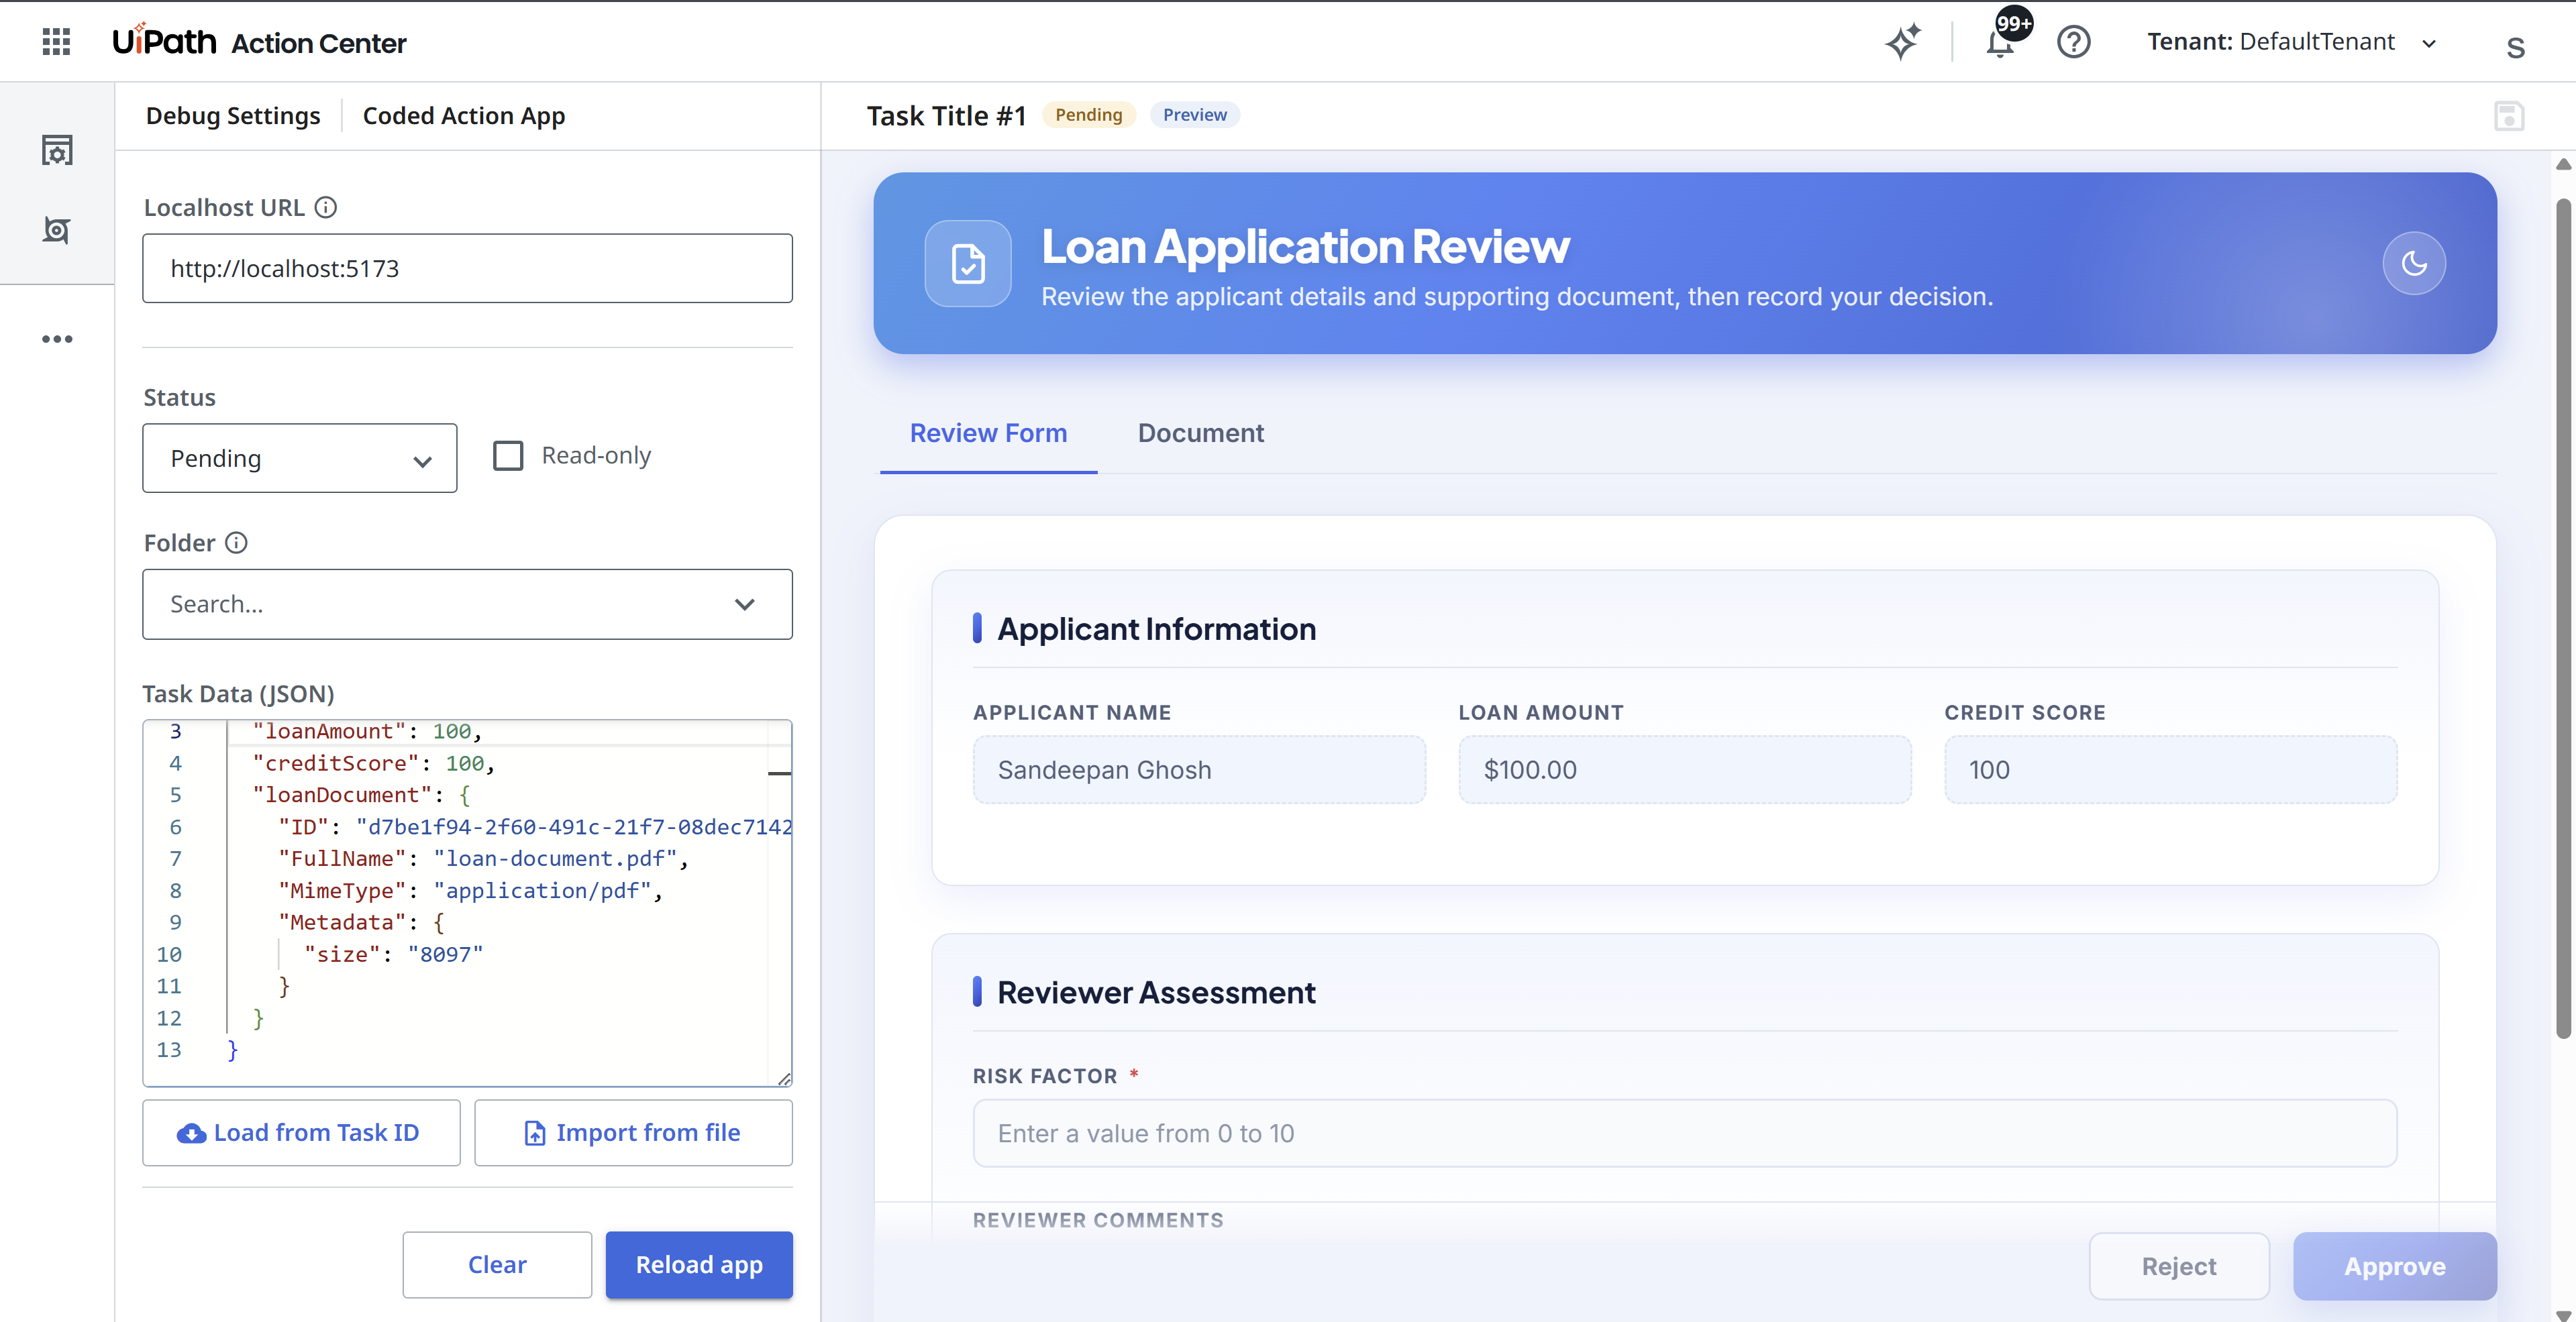Open the user avatar S
2576x1322 pixels.
[x=2515, y=47]
